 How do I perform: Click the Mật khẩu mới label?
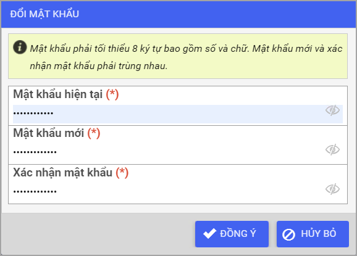point(49,133)
